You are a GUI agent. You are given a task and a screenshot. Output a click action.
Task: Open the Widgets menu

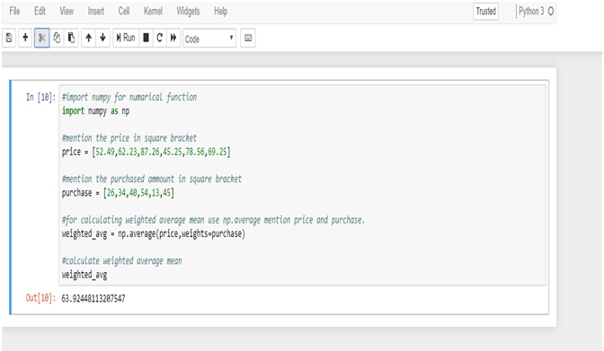188,11
